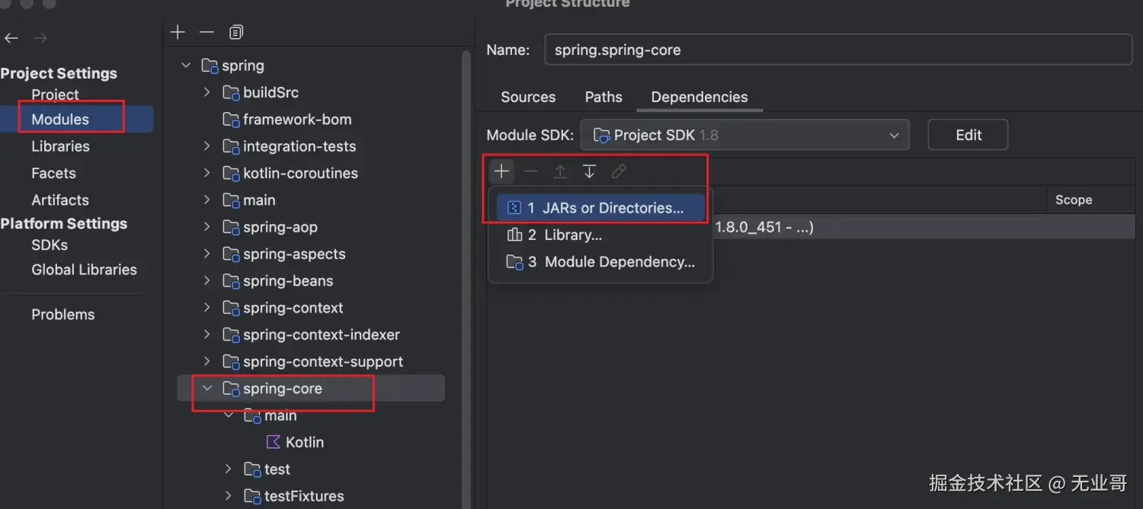Click the Library bar-chart icon in popup
Viewport: 1143px width, 509px height.
coord(514,235)
